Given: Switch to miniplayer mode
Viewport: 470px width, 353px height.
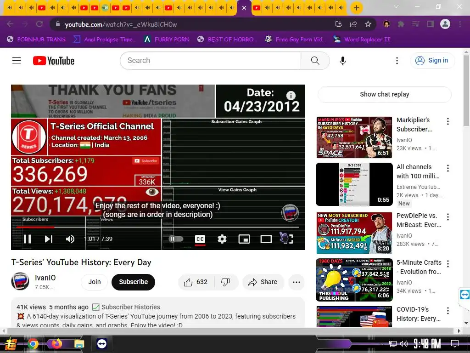Looking at the screenshot, I should pyautogui.click(x=244, y=239).
